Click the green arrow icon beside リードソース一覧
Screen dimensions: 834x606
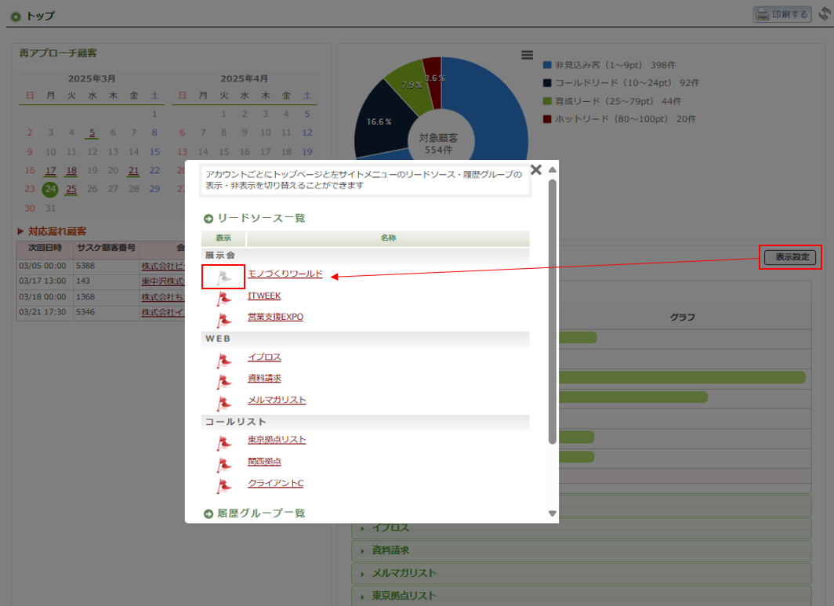pos(208,219)
